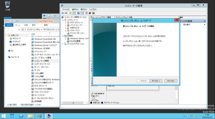215x119 pixels.
Task: Select ディスクの管理 in the console tree
Action: [75, 41]
